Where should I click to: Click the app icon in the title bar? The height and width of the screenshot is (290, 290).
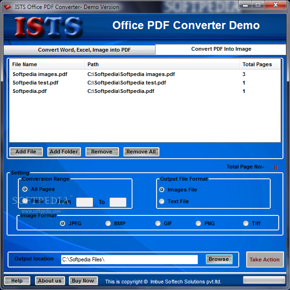(x=8, y=7)
